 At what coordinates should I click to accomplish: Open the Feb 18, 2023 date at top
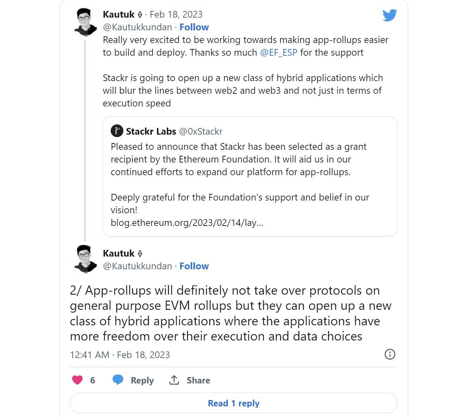(x=176, y=14)
